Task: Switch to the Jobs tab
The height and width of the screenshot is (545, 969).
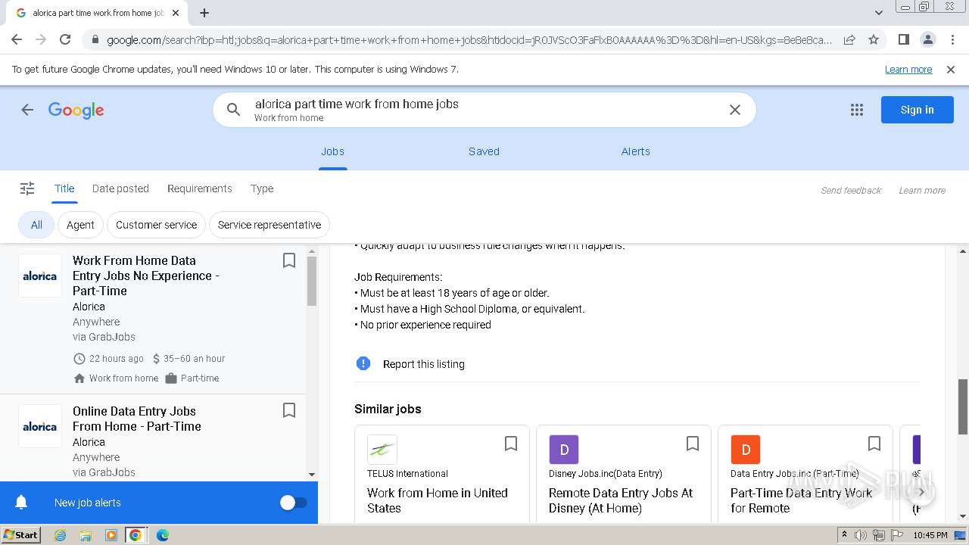Action: (332, 151)
